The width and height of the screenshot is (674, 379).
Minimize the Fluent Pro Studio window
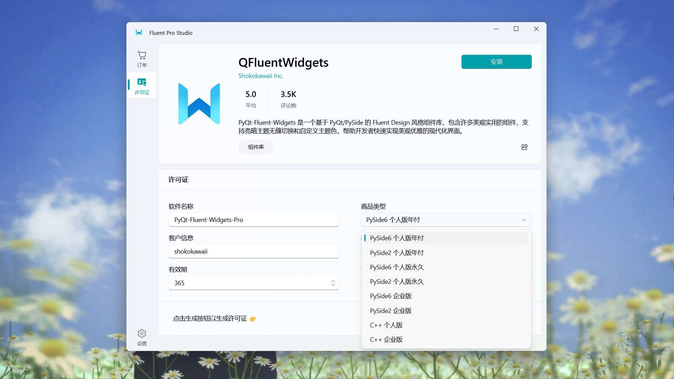pos(496,29)
